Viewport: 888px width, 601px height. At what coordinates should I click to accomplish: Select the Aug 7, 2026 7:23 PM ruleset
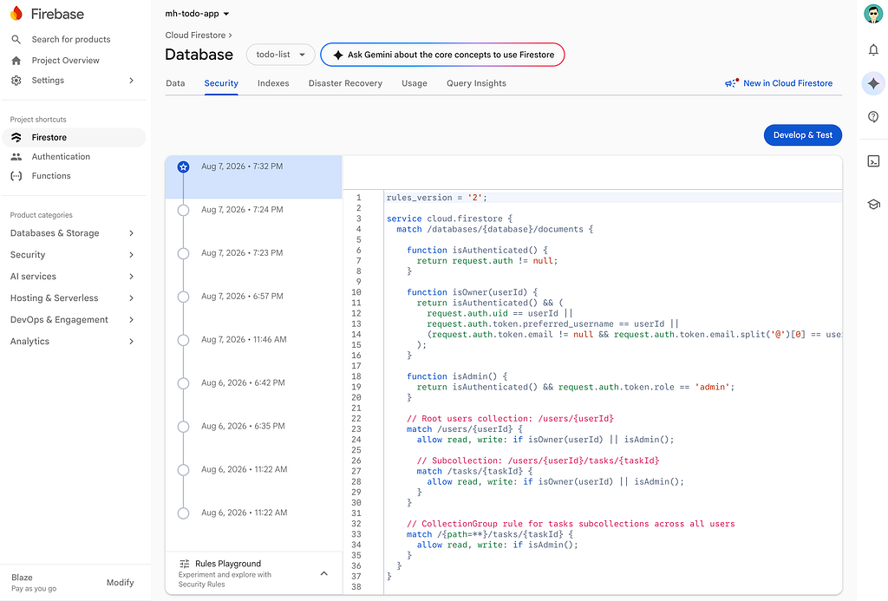tap(254, 264)
